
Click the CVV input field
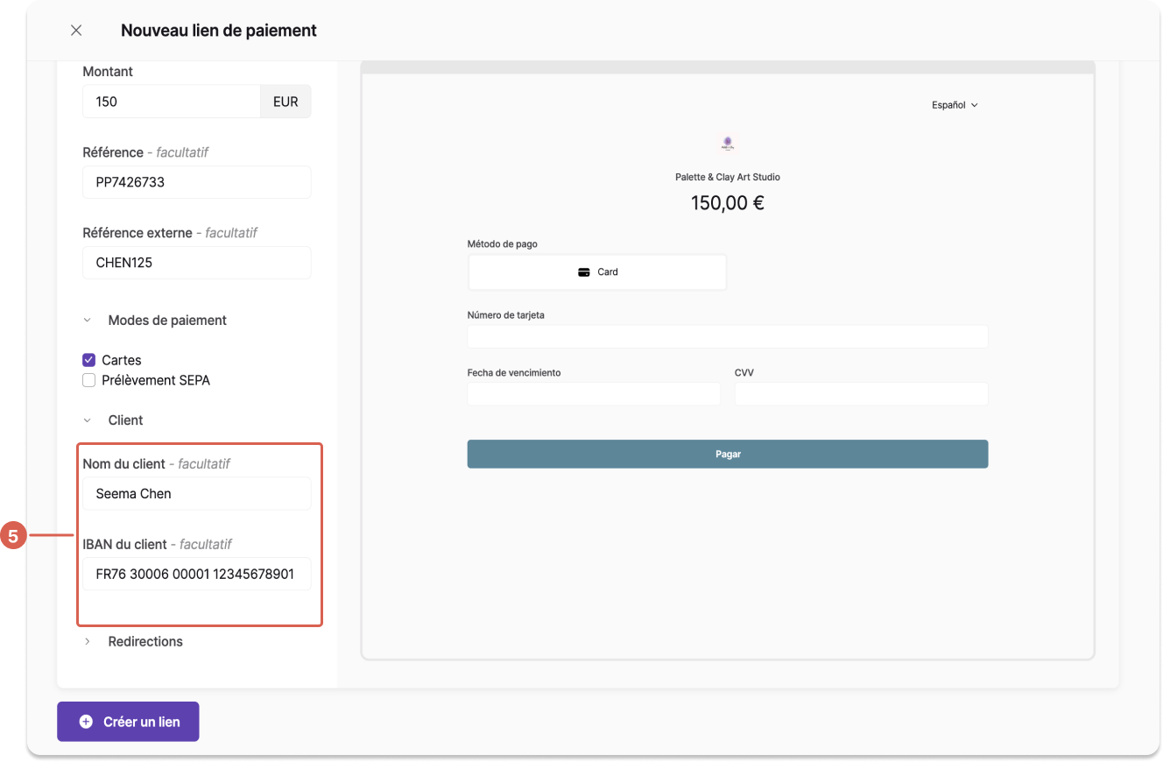tap(861, 394)
